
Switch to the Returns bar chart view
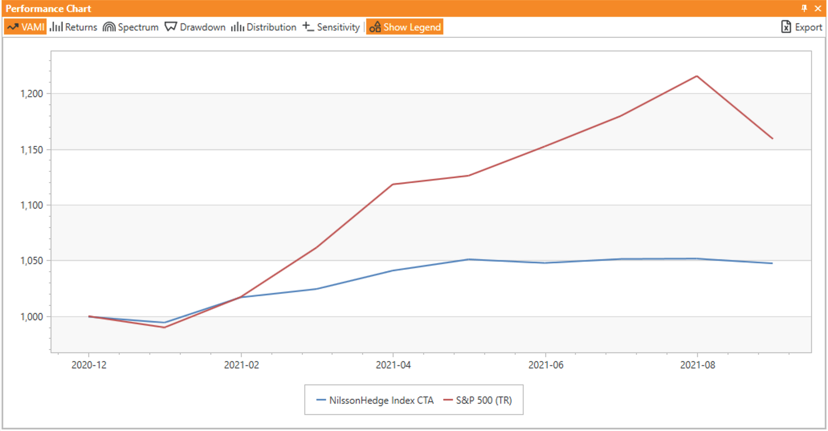73,27
